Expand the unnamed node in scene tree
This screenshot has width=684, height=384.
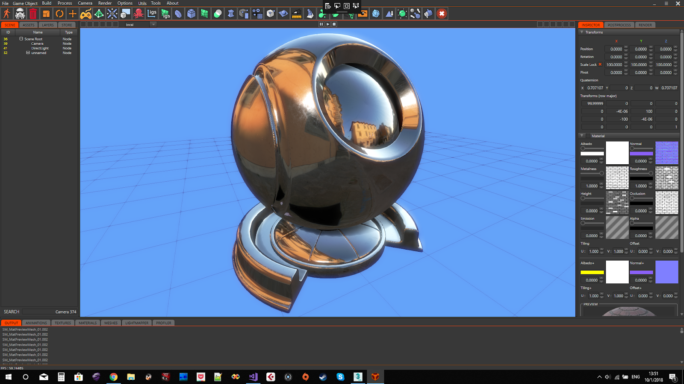27,52
